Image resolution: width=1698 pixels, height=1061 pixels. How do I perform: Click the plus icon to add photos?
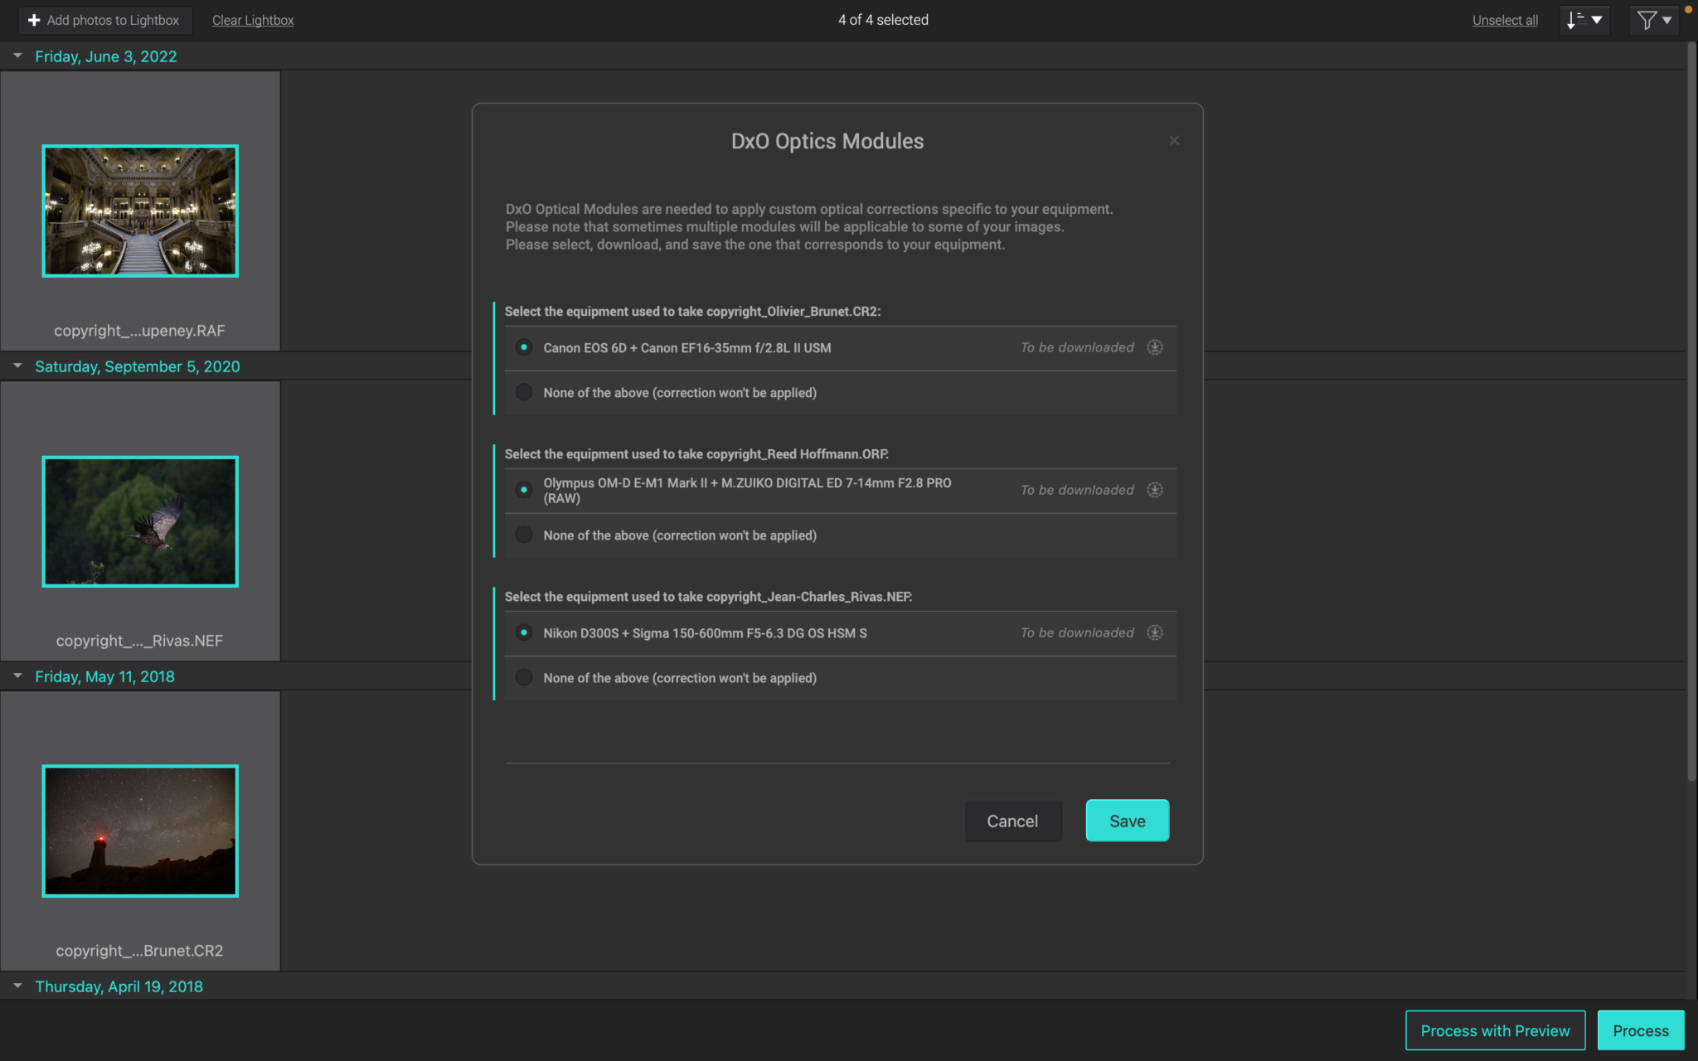34,20
